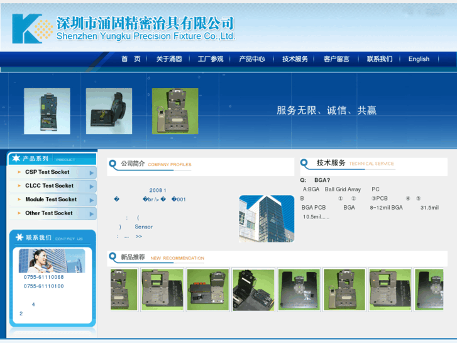
Task: Click star icon in 联系我们 contact header
Action: coord(19,237)
